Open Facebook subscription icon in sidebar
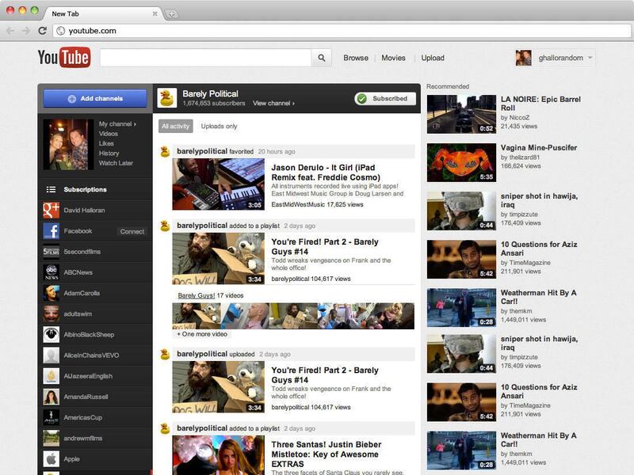Image resolution: width=634 pixels, height=475 pixels. (x=52, y=231)
